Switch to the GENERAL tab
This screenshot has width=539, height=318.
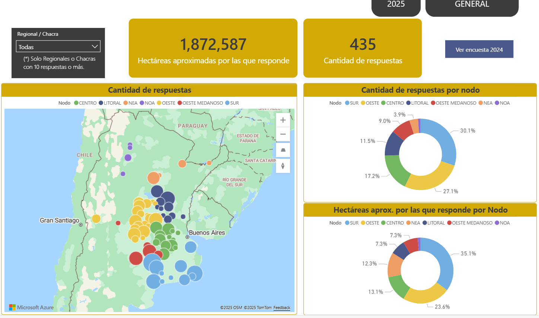(x=472, y=5)
